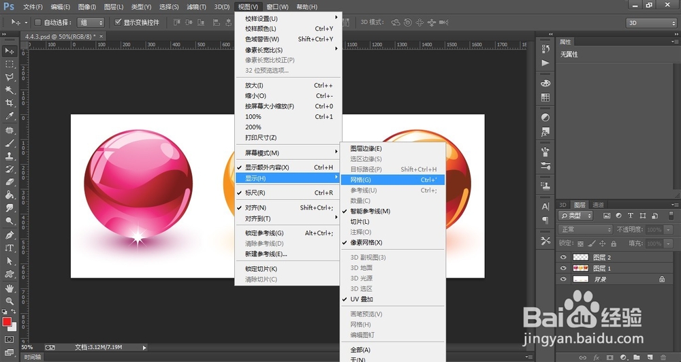Hide layer 图层 1 with eye icon

[563, 268]
